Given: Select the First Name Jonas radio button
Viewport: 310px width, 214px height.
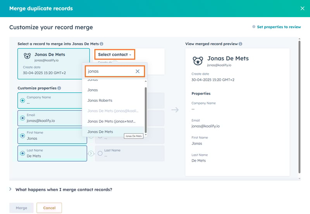Looking at the screenshot, I should click(22, 136).
